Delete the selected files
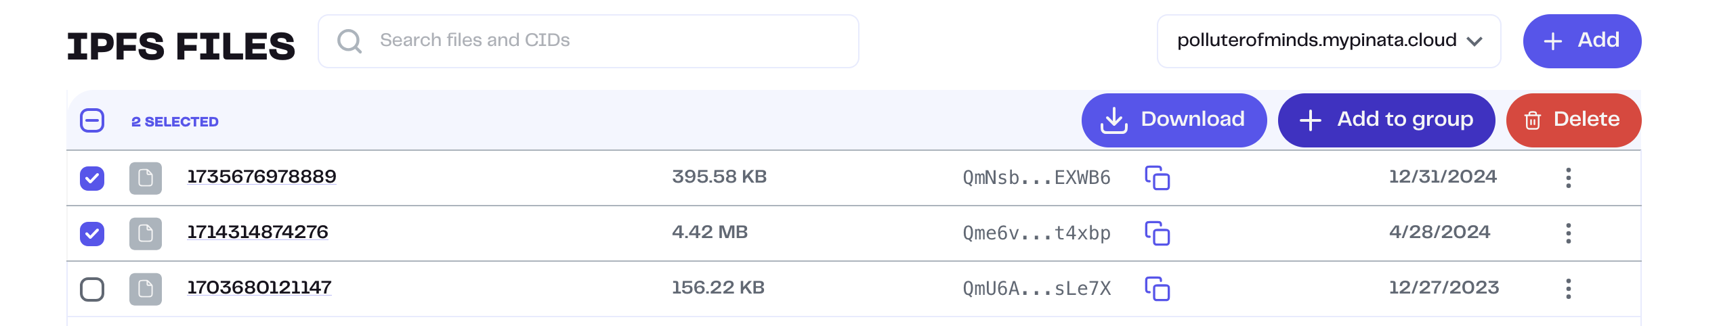Image resolution: width=1719 pixels, height=326 pixels. pos(1573,120)
